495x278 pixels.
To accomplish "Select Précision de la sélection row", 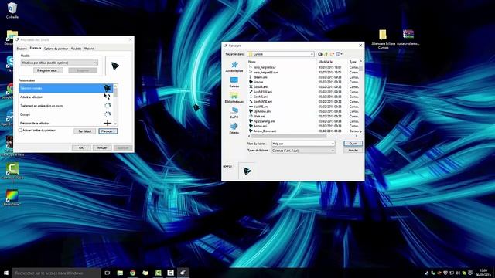I will 66,123.
